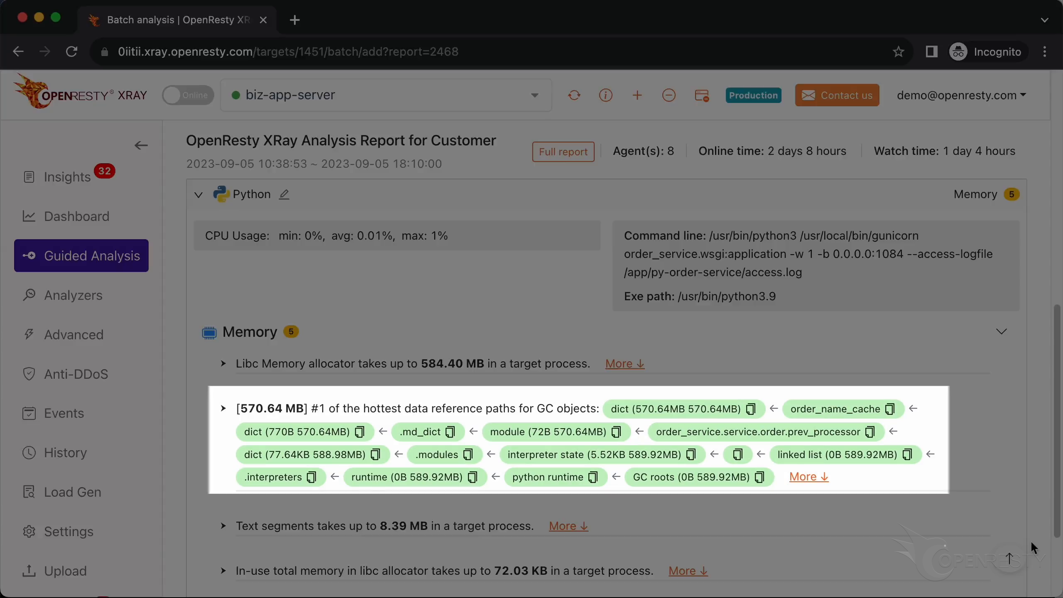Image resolution: width=1063 pixels, height=598 pixels.
Task: Bookmark this page with the star icon
Action: point(899,51)
